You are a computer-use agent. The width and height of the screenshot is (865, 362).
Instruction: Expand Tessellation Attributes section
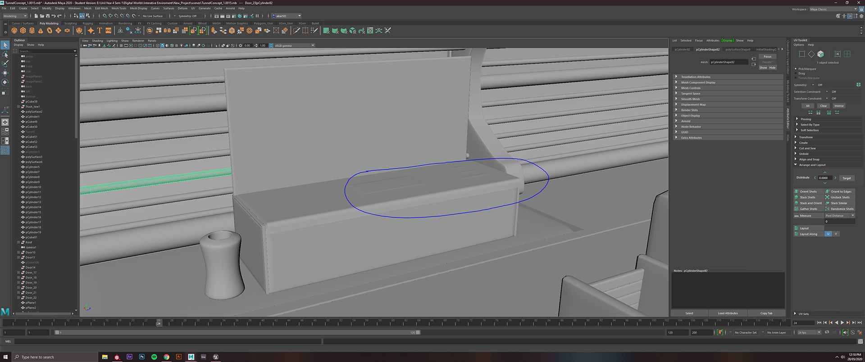tap(728, 77)
